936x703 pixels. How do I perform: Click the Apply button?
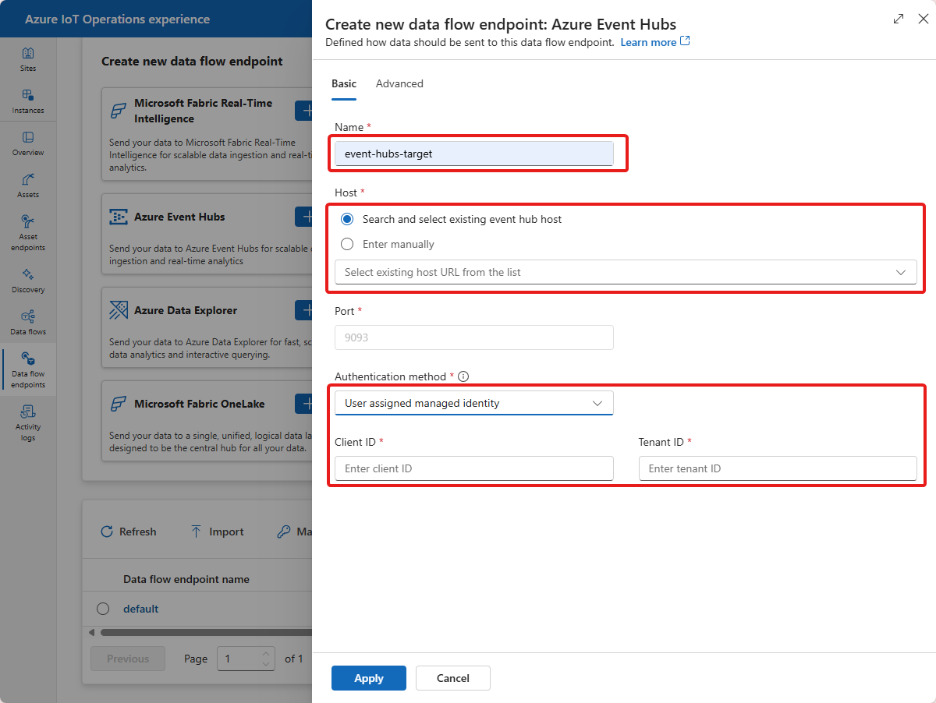(x=369, y=678)
